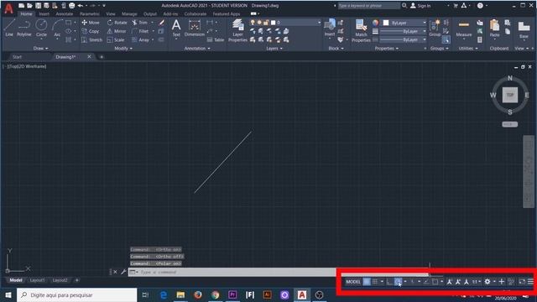Switch to the Insert ribbon tab
537x302 pixels.
coord(44,14)
